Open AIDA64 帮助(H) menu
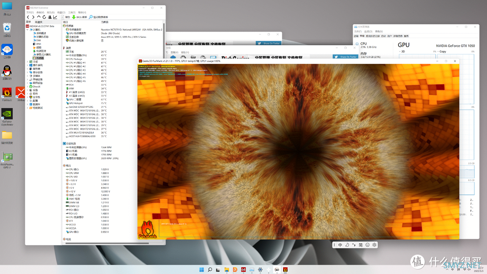The image size is (487, 274). [x=82, y=13]
